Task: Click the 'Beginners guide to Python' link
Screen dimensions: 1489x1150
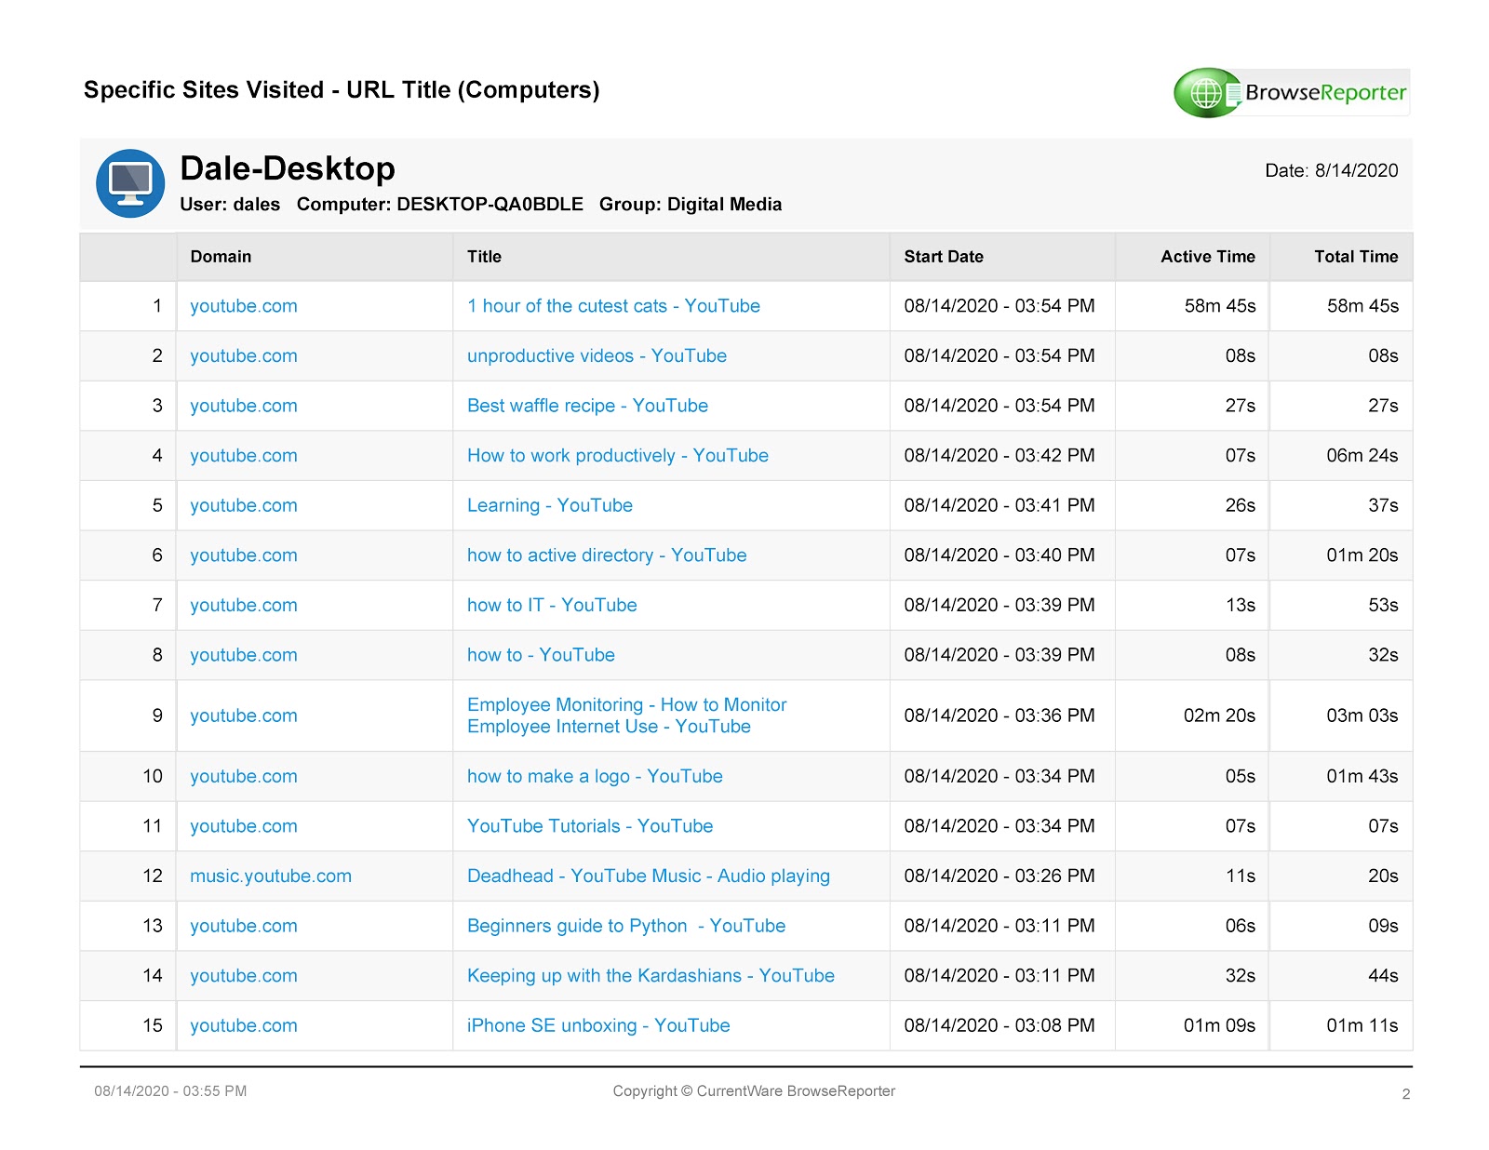Action: 626,926
